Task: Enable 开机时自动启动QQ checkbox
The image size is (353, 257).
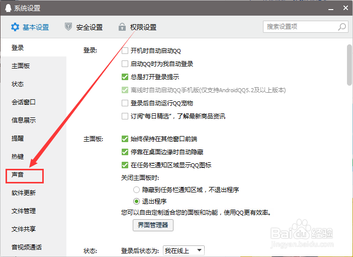Action: (x=125, y=51)
